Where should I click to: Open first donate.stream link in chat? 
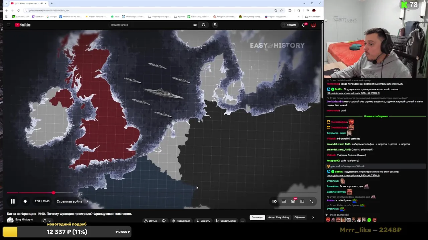pos(353,93)
